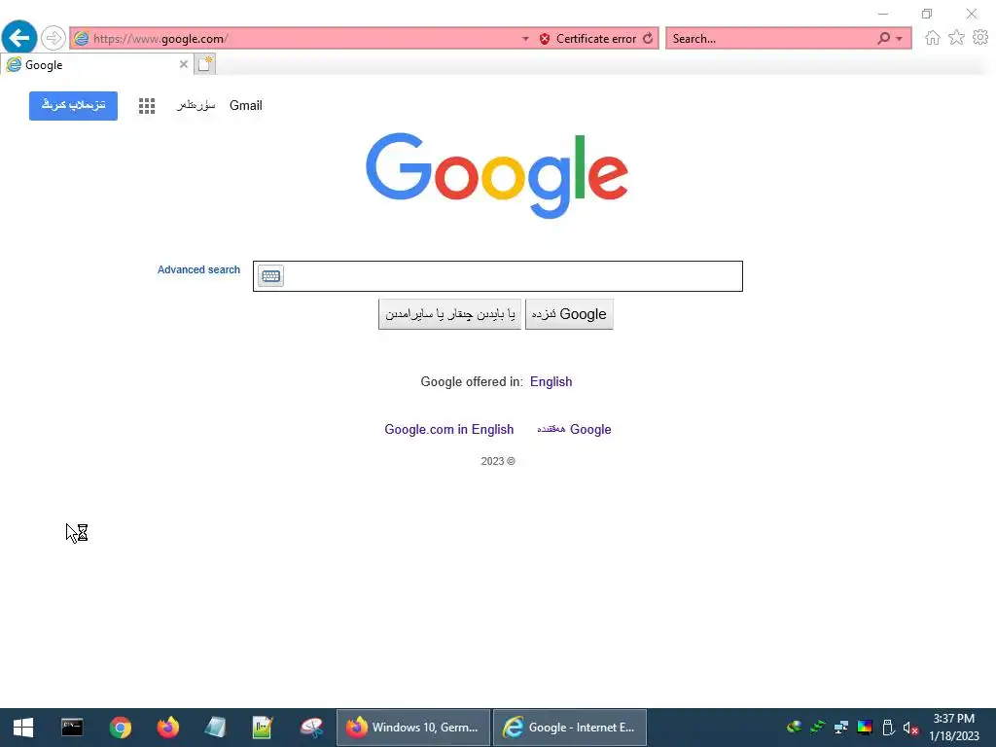Focus the browser Search box
Image resolution: width=996 pixels, height=747 pixels.
point(771,39)
